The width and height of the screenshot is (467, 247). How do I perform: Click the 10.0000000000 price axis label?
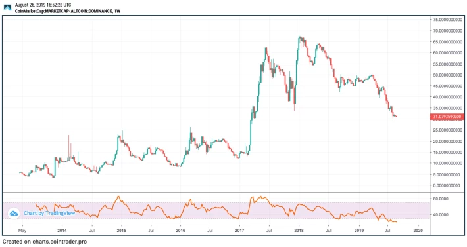(x=448, y=163)
